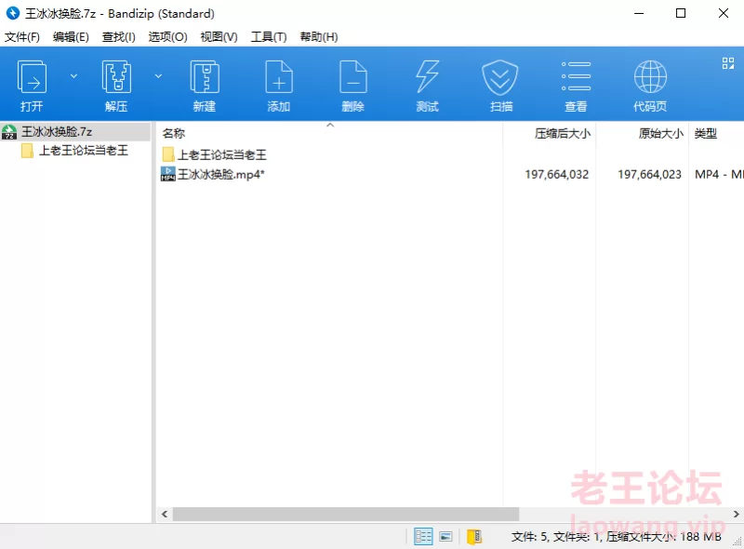
Task: Open the 视图(V) menu
Action: [x=219, y=37]
